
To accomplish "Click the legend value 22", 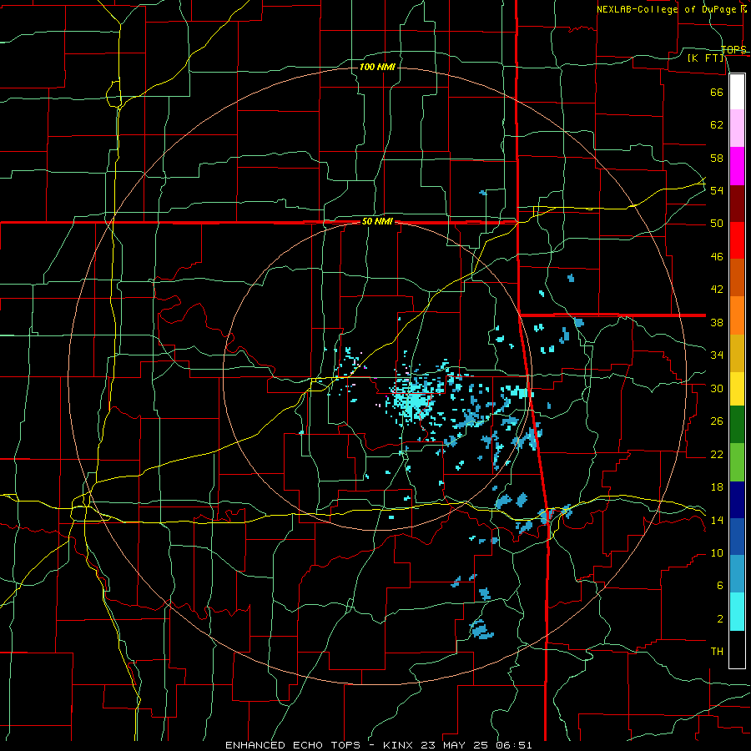I will coord(717,454).
